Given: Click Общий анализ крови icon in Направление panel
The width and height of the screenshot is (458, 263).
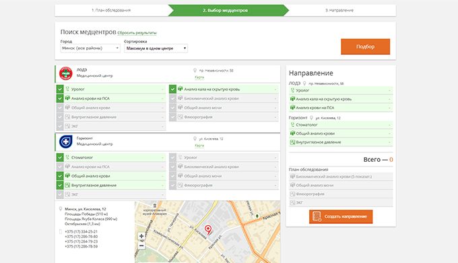Looking at the screenshot, I should point(292,134).
